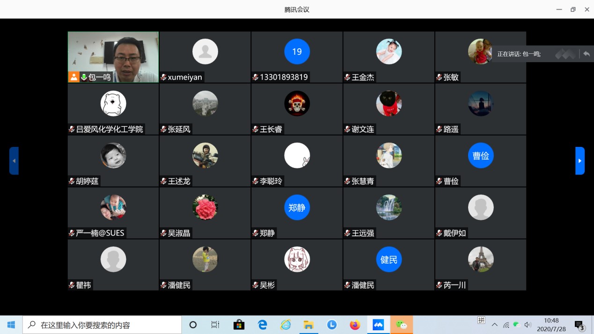Toggle the muted microphone icon for 王金杰
This screenshot has width=594, height=334.
coord(347,77)
